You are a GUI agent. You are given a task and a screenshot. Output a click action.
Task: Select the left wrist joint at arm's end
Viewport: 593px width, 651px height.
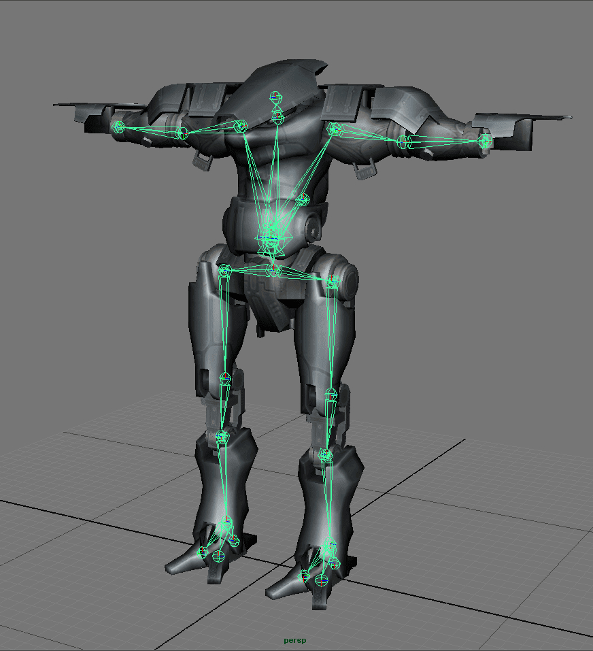[x=118, y=126]
